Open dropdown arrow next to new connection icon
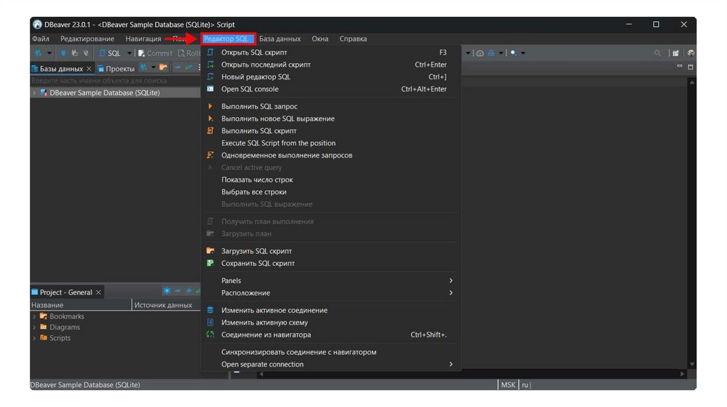Image resolution: width=727 pixels, height=407 pixels. click(49, 53)
